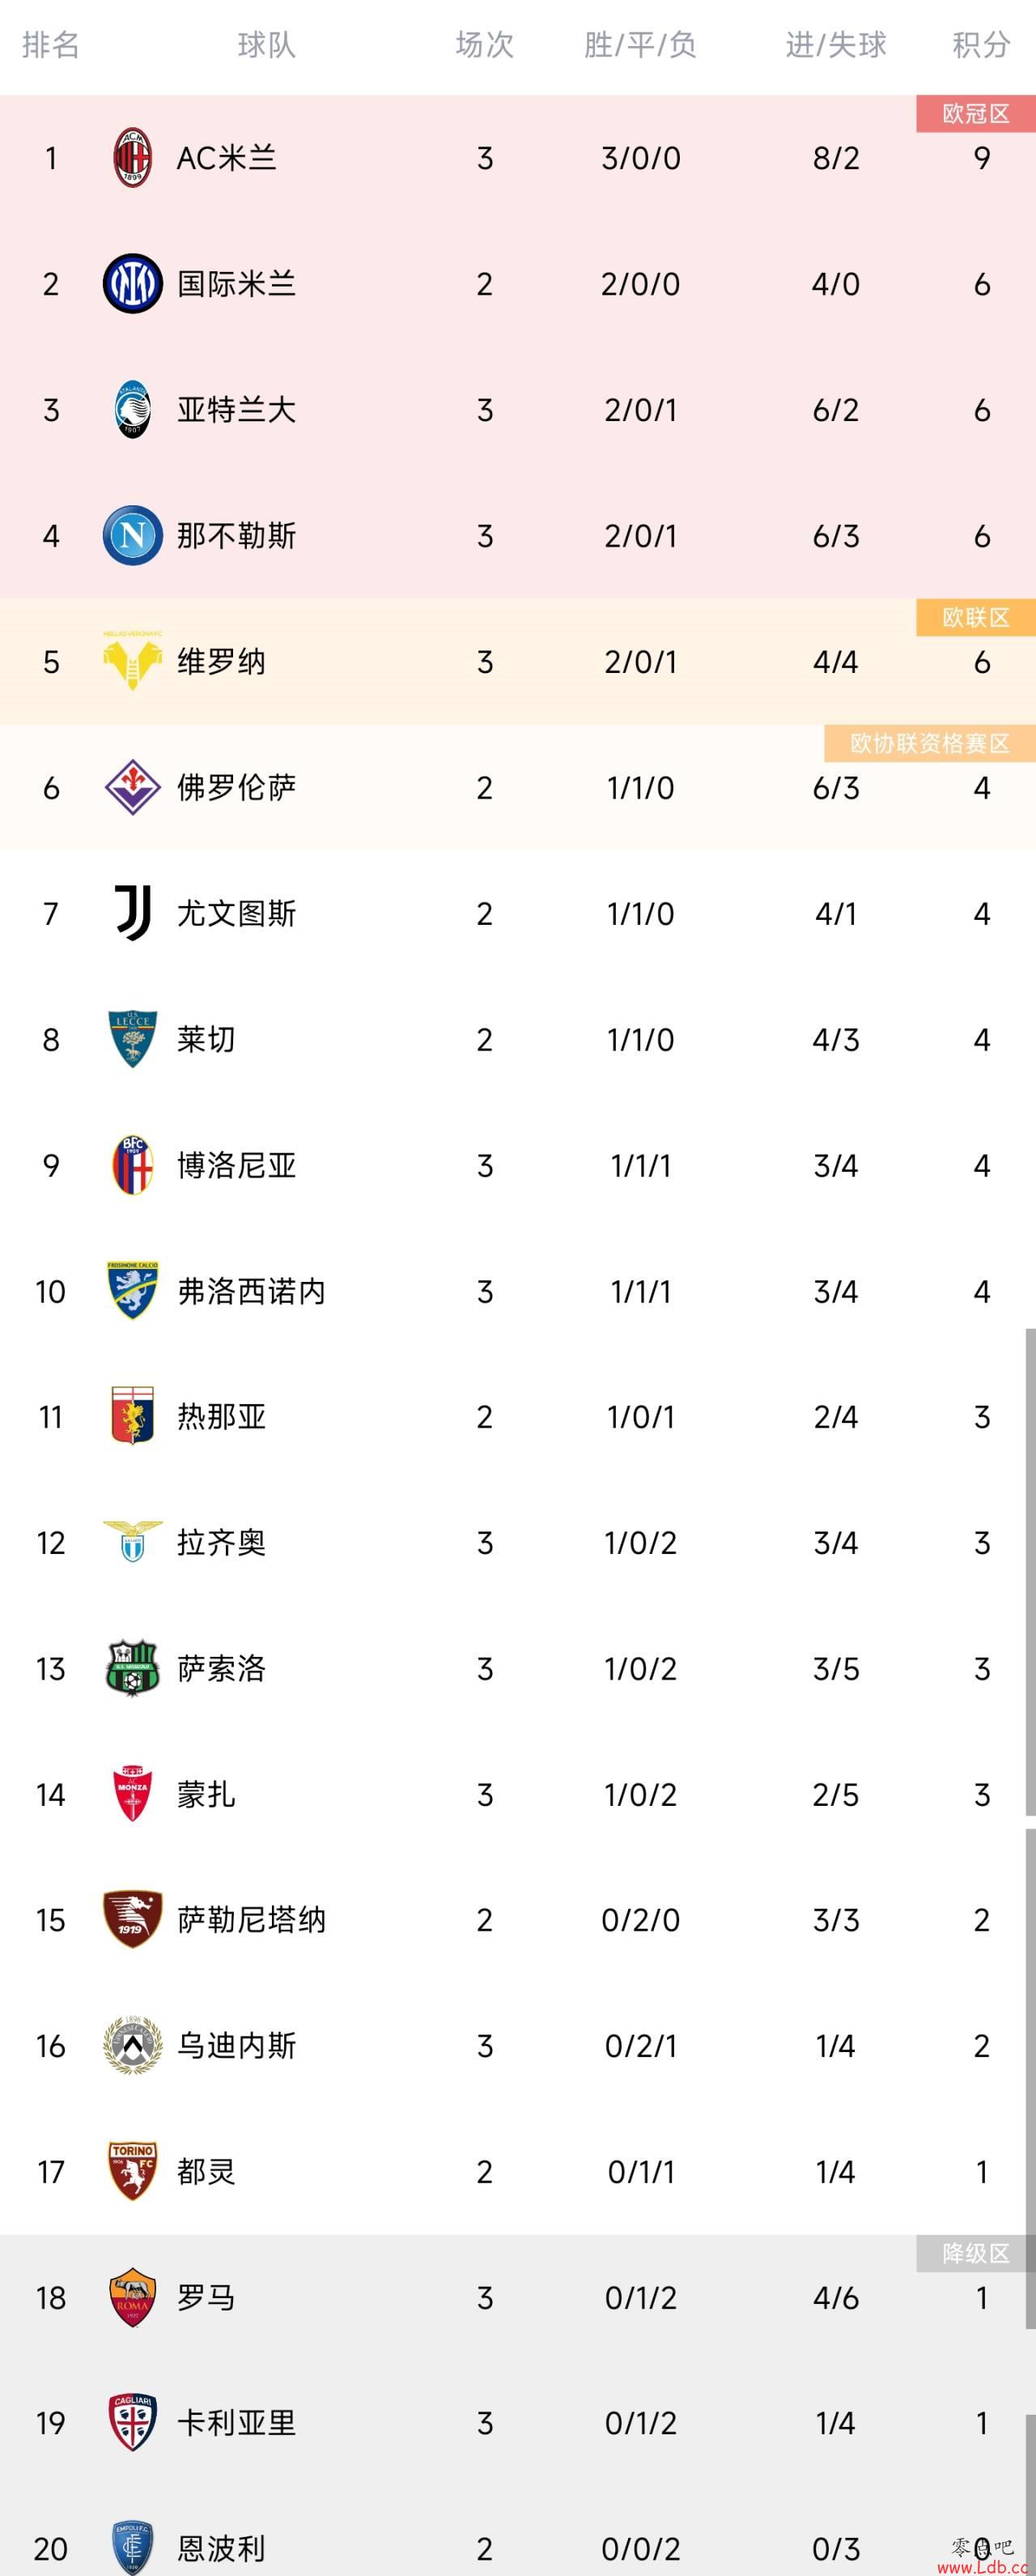Open the 国际米兰 team name link
1036x2576 pixels.
pos(237,284)
